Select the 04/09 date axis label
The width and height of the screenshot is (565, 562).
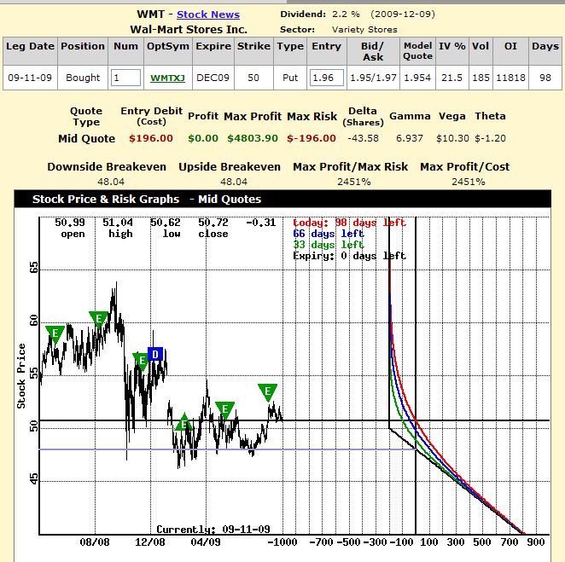pos(206,542)
